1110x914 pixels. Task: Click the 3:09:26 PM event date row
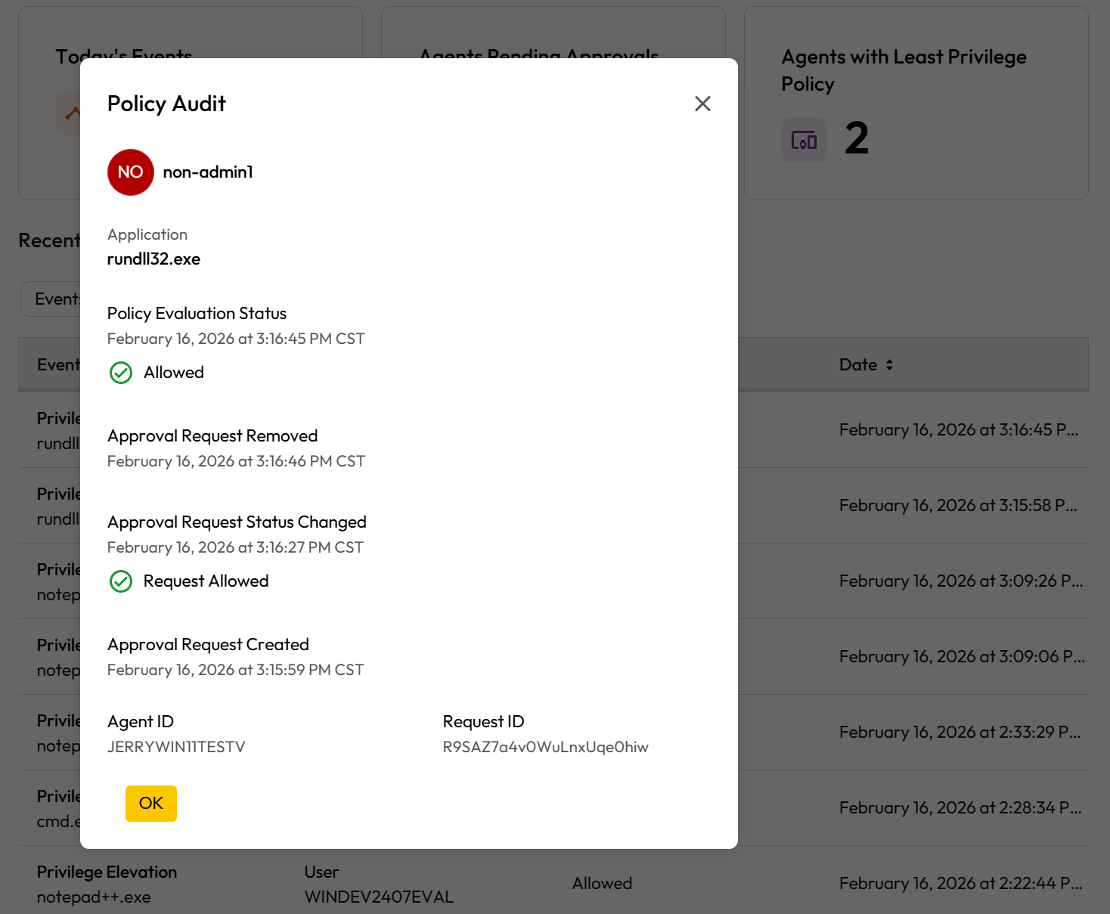pyautogui.click(x=961, y=581)
